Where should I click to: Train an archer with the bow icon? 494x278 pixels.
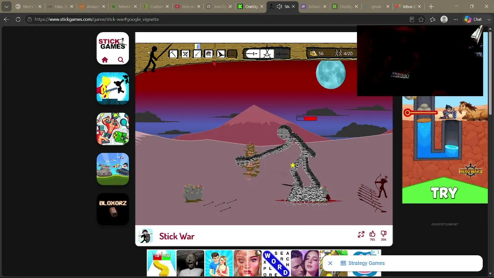(x=185, y=54)
